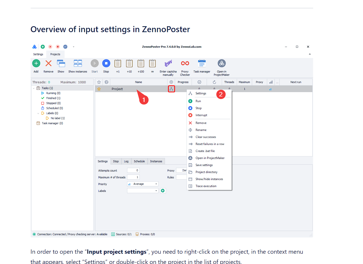Select Scheduled (0) in the task tree
The image size is (363, 264).
(x=54, y=108)
